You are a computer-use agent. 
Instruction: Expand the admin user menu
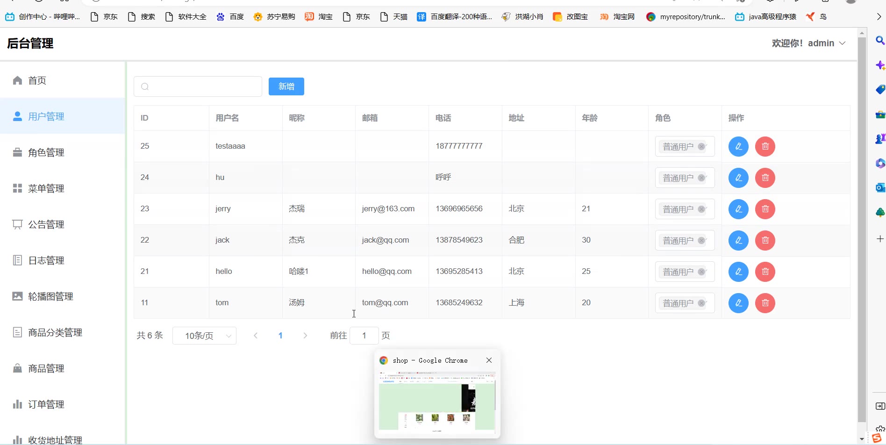(x=809, y=43)
